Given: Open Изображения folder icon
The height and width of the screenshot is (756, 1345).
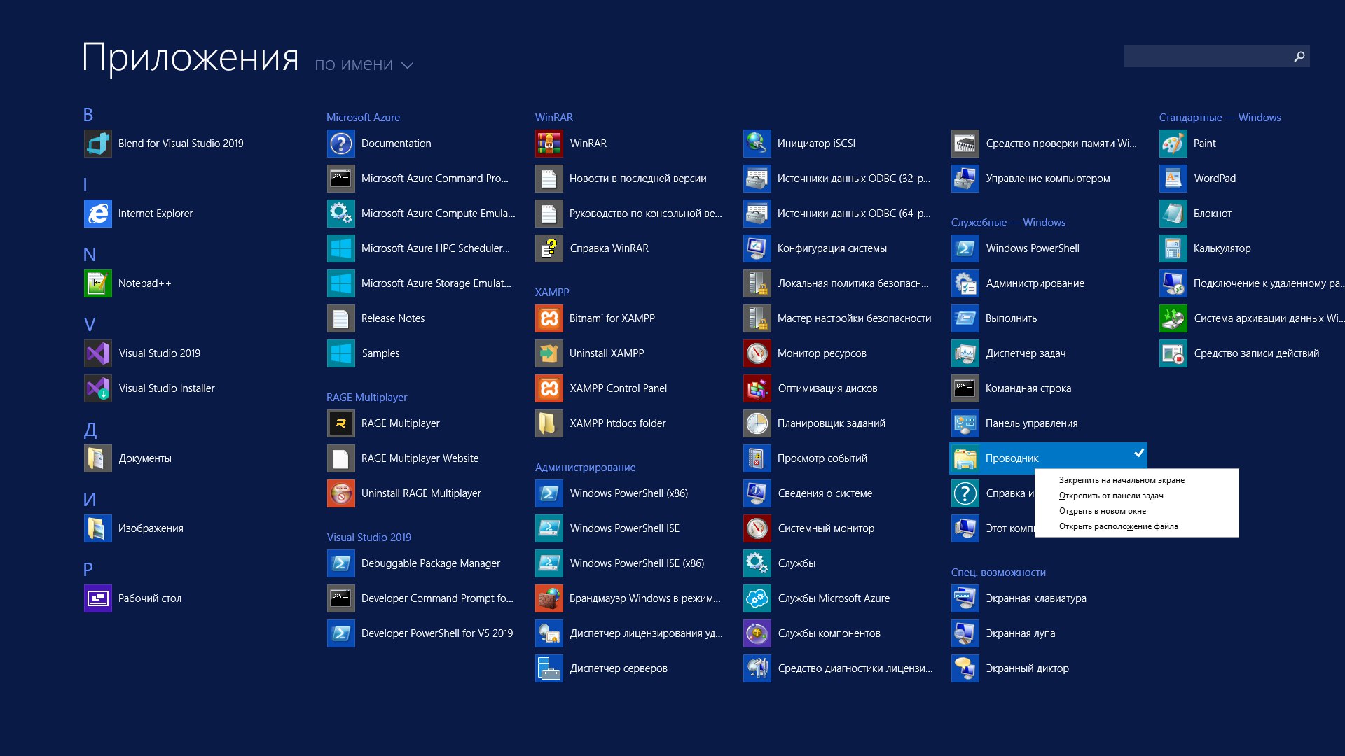Looking at the screenshot, I should tap(98, 528).
